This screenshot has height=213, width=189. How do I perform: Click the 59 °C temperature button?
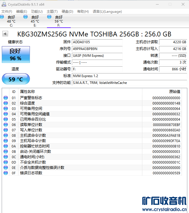tap(16, 79)
